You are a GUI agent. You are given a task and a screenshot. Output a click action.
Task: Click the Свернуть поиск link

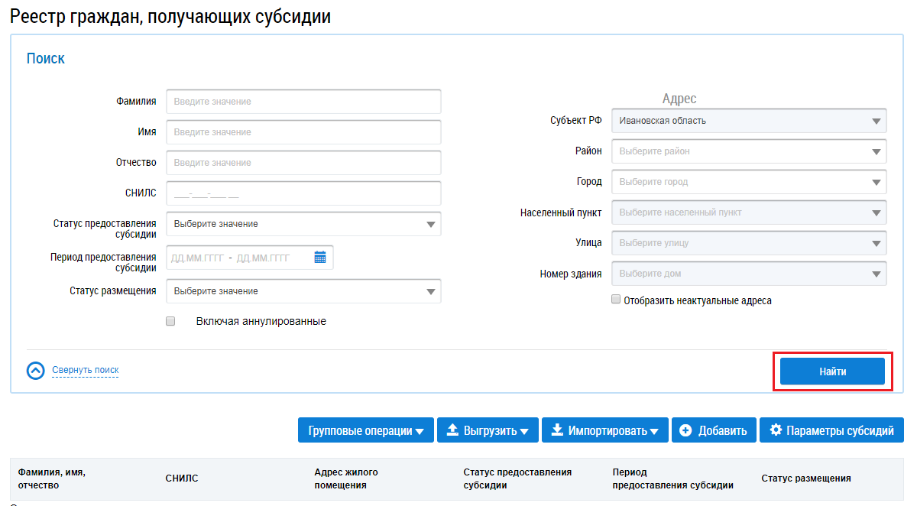(85, 370)
